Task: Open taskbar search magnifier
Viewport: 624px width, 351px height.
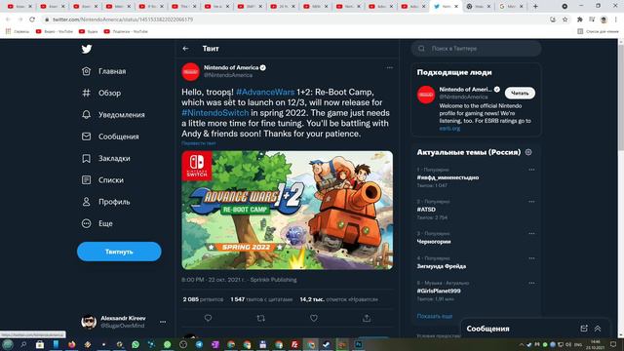Action: (x=23, y=344)
